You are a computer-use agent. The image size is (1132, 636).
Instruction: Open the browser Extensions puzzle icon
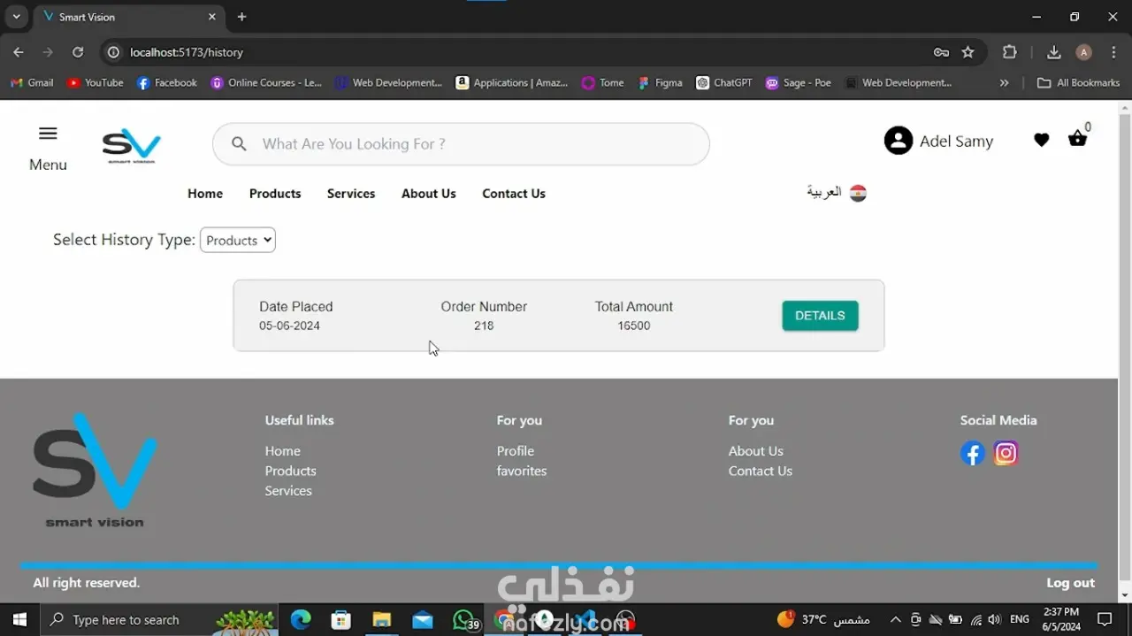pyautogui.click(x=1010, y=52)
